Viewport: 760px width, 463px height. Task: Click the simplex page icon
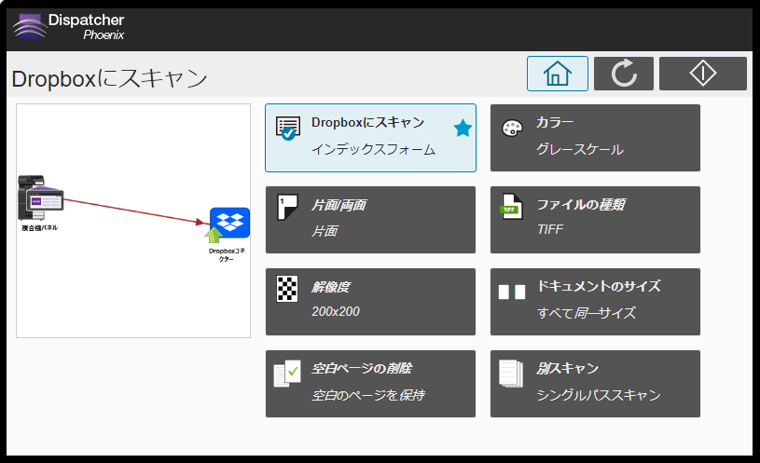pyautogui.click(x=287, y=208)
